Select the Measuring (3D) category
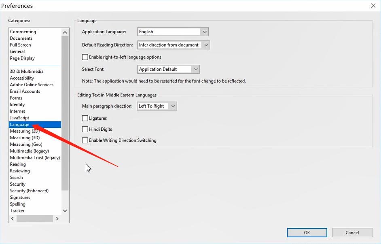This screenshot has height=244, width=381. [25, 137]
